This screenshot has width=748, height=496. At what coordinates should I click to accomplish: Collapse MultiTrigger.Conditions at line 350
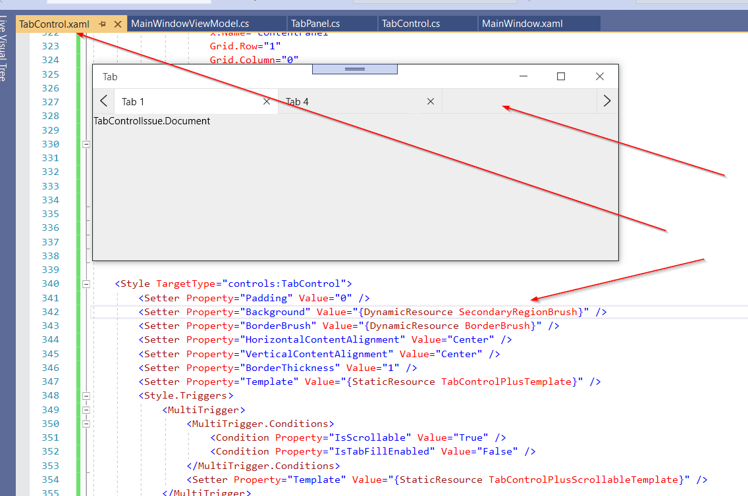[86, 424]
